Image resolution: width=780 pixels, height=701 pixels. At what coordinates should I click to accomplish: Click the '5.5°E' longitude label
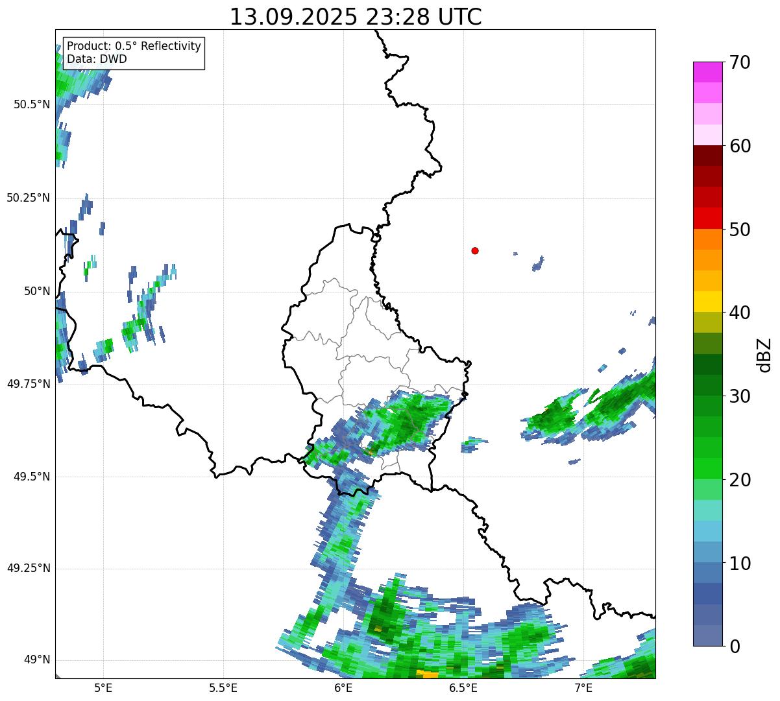coord(223,688)
